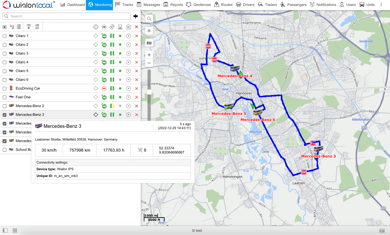390x235 pixels.
Task: Open Citaro 5 actions dropdown arrow
Action: coord(128,71)
